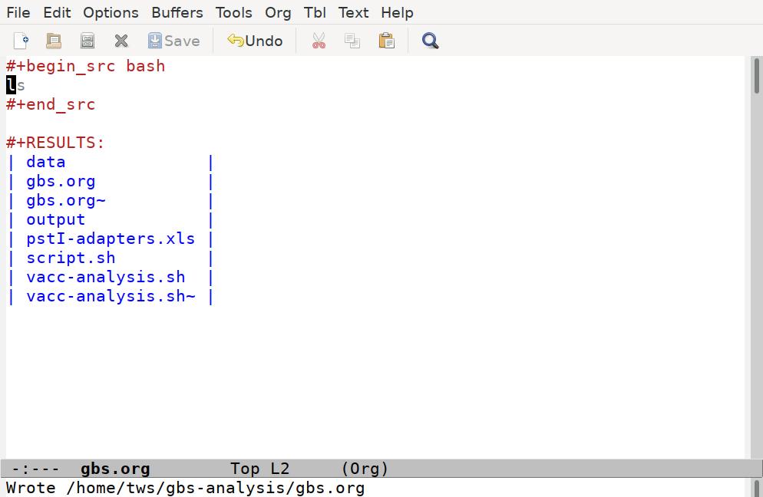Save the buffer using the Save button
The image size is (763, 497).
coord(173,41)
